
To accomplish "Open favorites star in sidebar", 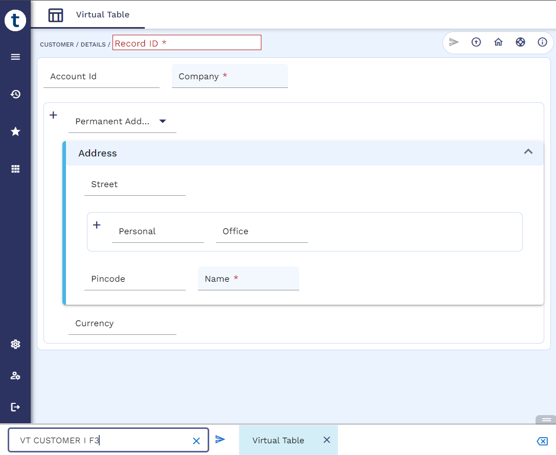I will click(x=15, y=131).
